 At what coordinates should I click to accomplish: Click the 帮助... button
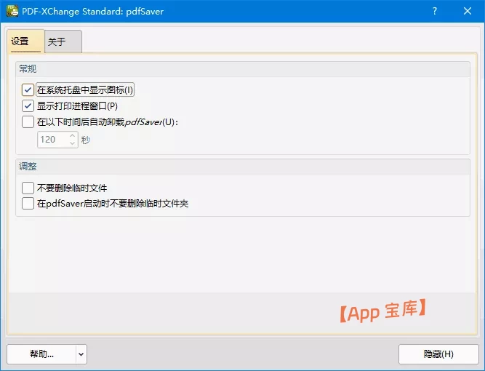41,354
